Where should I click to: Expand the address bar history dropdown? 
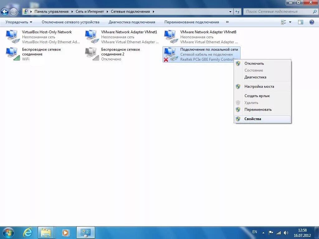[x=231, y=12]
